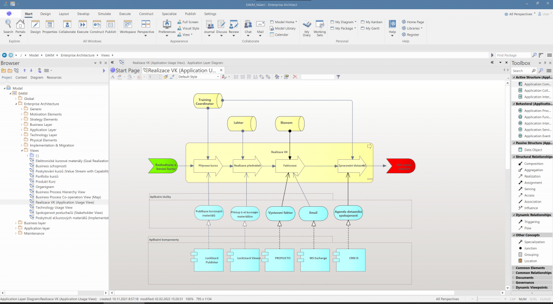
Task: Select the Fakturace process element in diagram
Action: (290, 165)
